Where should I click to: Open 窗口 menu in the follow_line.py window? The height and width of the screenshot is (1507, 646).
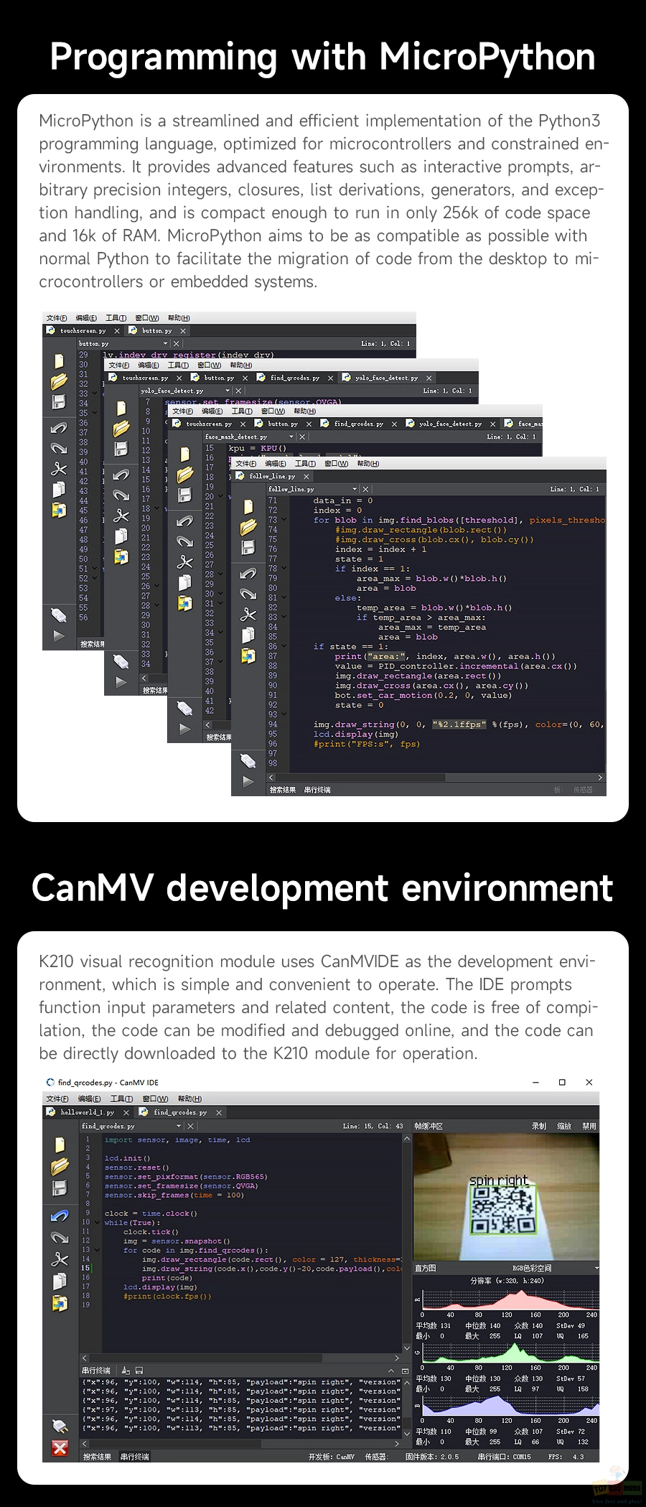pyautogui.click(x=336, y=463)
